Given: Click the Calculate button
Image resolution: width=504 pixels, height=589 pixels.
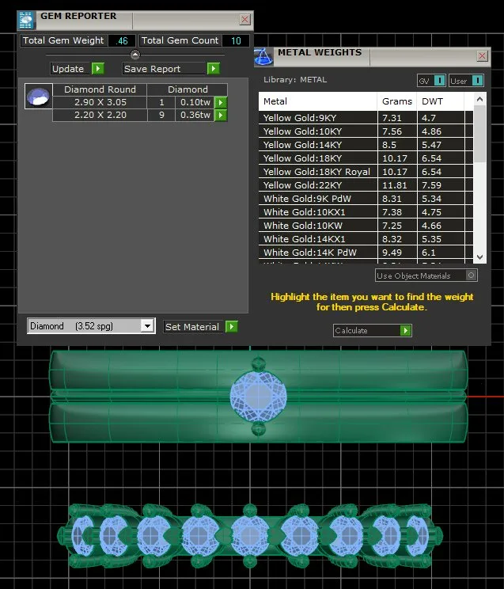Looking at the screenshot, I should [372, 331].
